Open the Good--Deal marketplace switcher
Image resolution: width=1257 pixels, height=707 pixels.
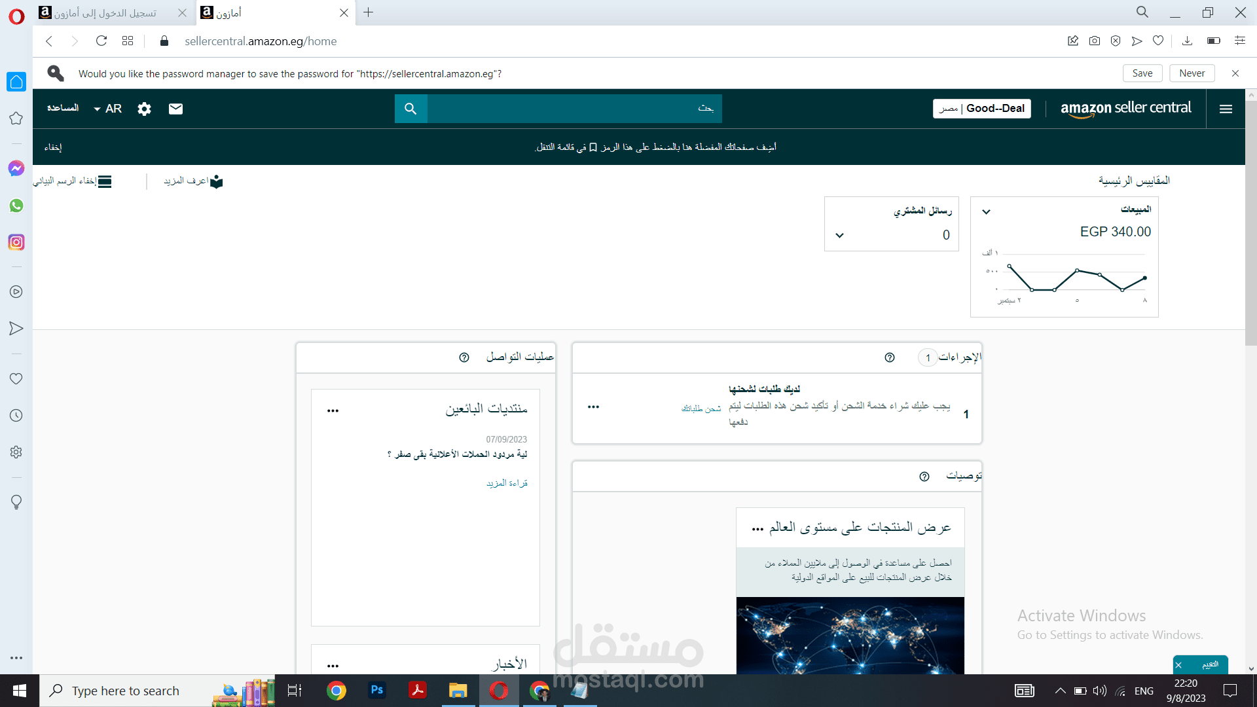pyautogui.click(x=982, y=109)
